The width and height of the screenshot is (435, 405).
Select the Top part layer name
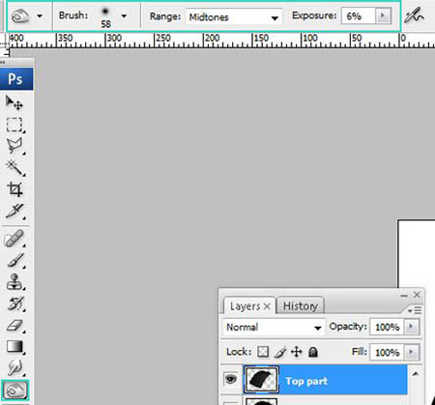coord(306,382)
